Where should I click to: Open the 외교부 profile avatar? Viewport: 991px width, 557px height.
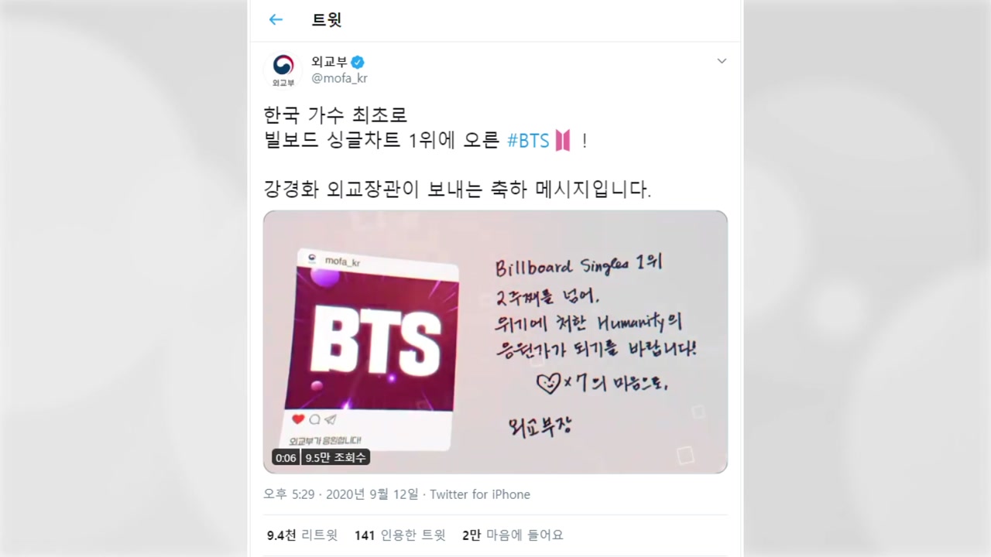(283, 70)
